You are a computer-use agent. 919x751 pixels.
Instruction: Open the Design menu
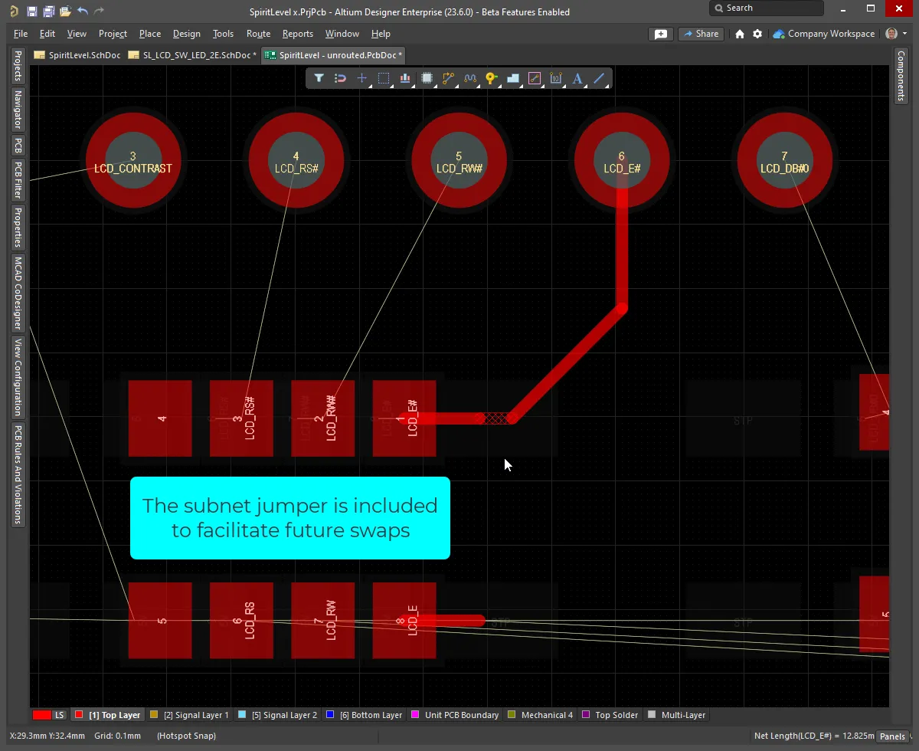click(x=186, y=34)
